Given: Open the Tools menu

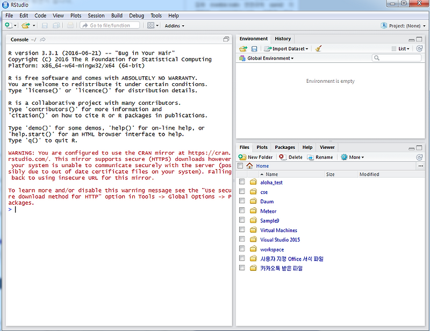Looking at the screenshot, I should 156,16.
